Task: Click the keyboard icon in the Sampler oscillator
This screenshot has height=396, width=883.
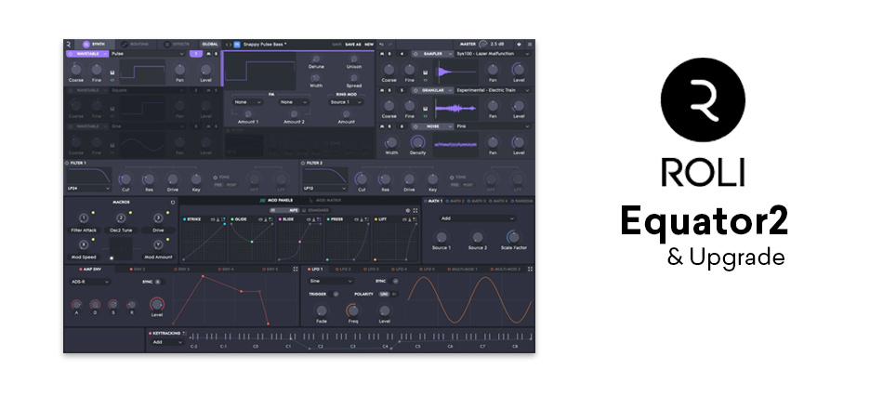Action: tap(425, 73)
